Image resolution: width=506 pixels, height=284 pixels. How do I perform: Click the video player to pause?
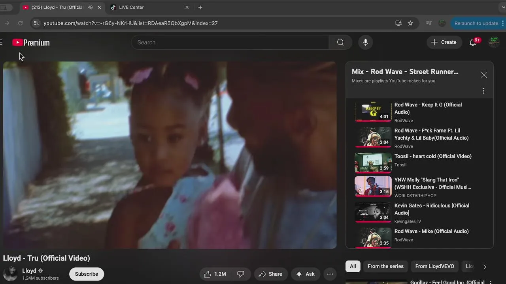click(x=170, y=155)
